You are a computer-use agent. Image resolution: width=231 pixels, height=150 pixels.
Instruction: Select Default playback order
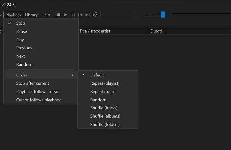(97, 75)
